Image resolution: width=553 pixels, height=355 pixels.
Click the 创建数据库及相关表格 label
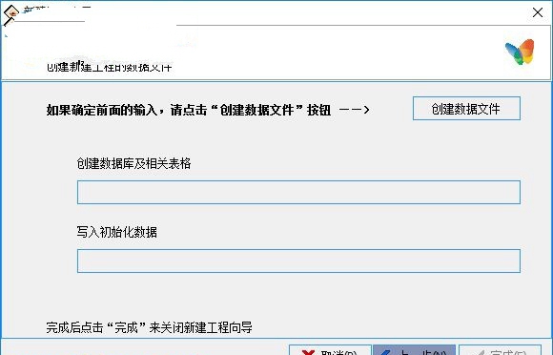coord(134,163)
